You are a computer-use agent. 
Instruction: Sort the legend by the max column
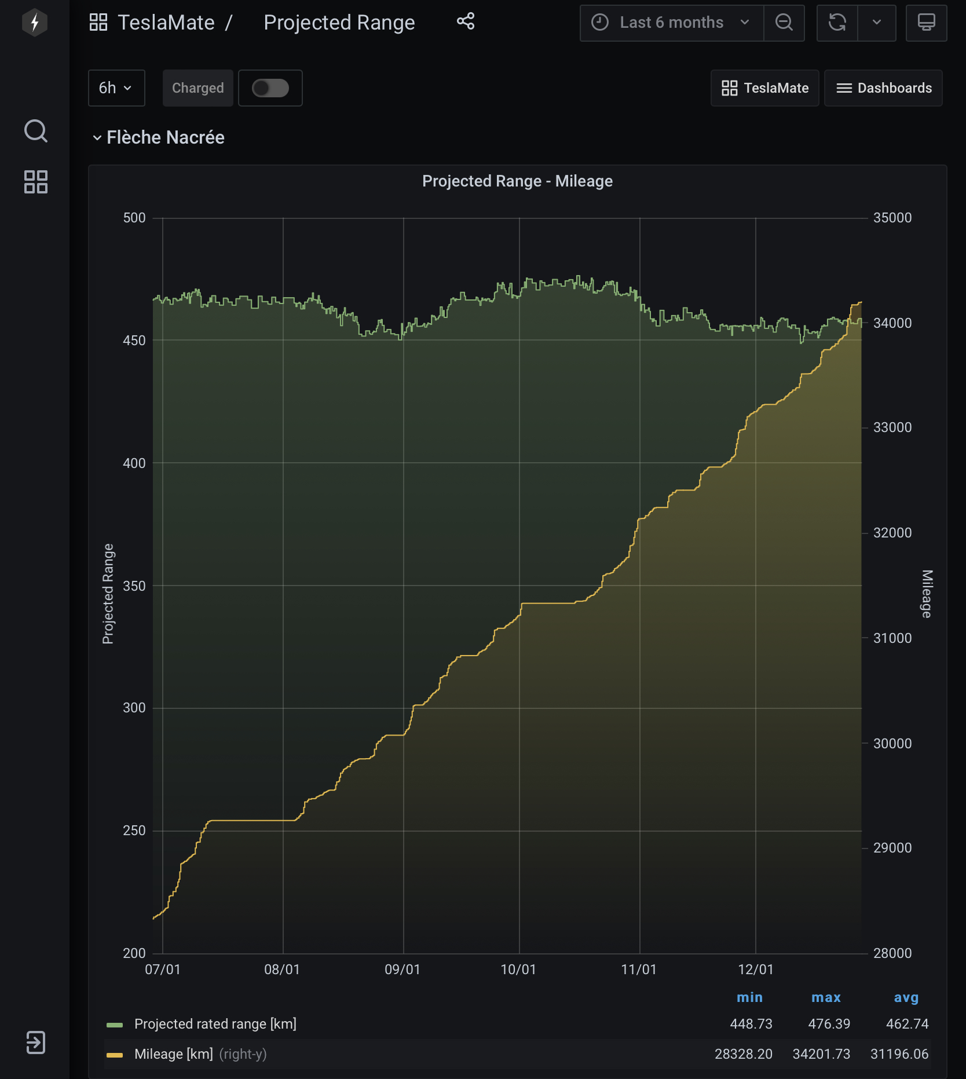coord(826,997)
